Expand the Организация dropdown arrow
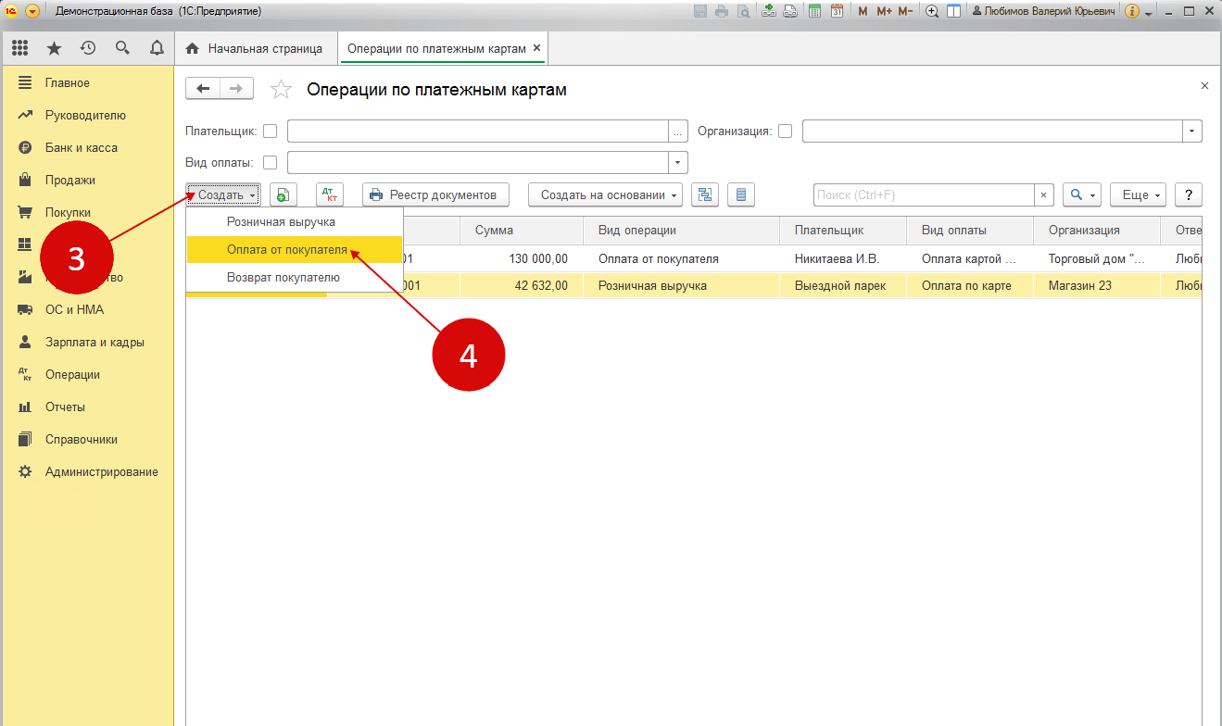Viewport: 1222px width, 726px height. (x=1191, y=131)
